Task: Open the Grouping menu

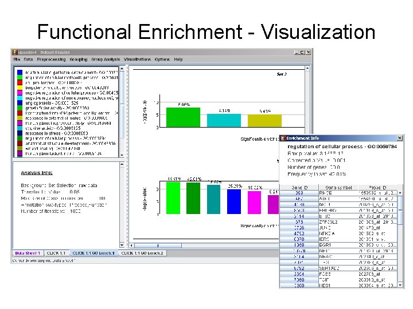Action: coord(79,60)
